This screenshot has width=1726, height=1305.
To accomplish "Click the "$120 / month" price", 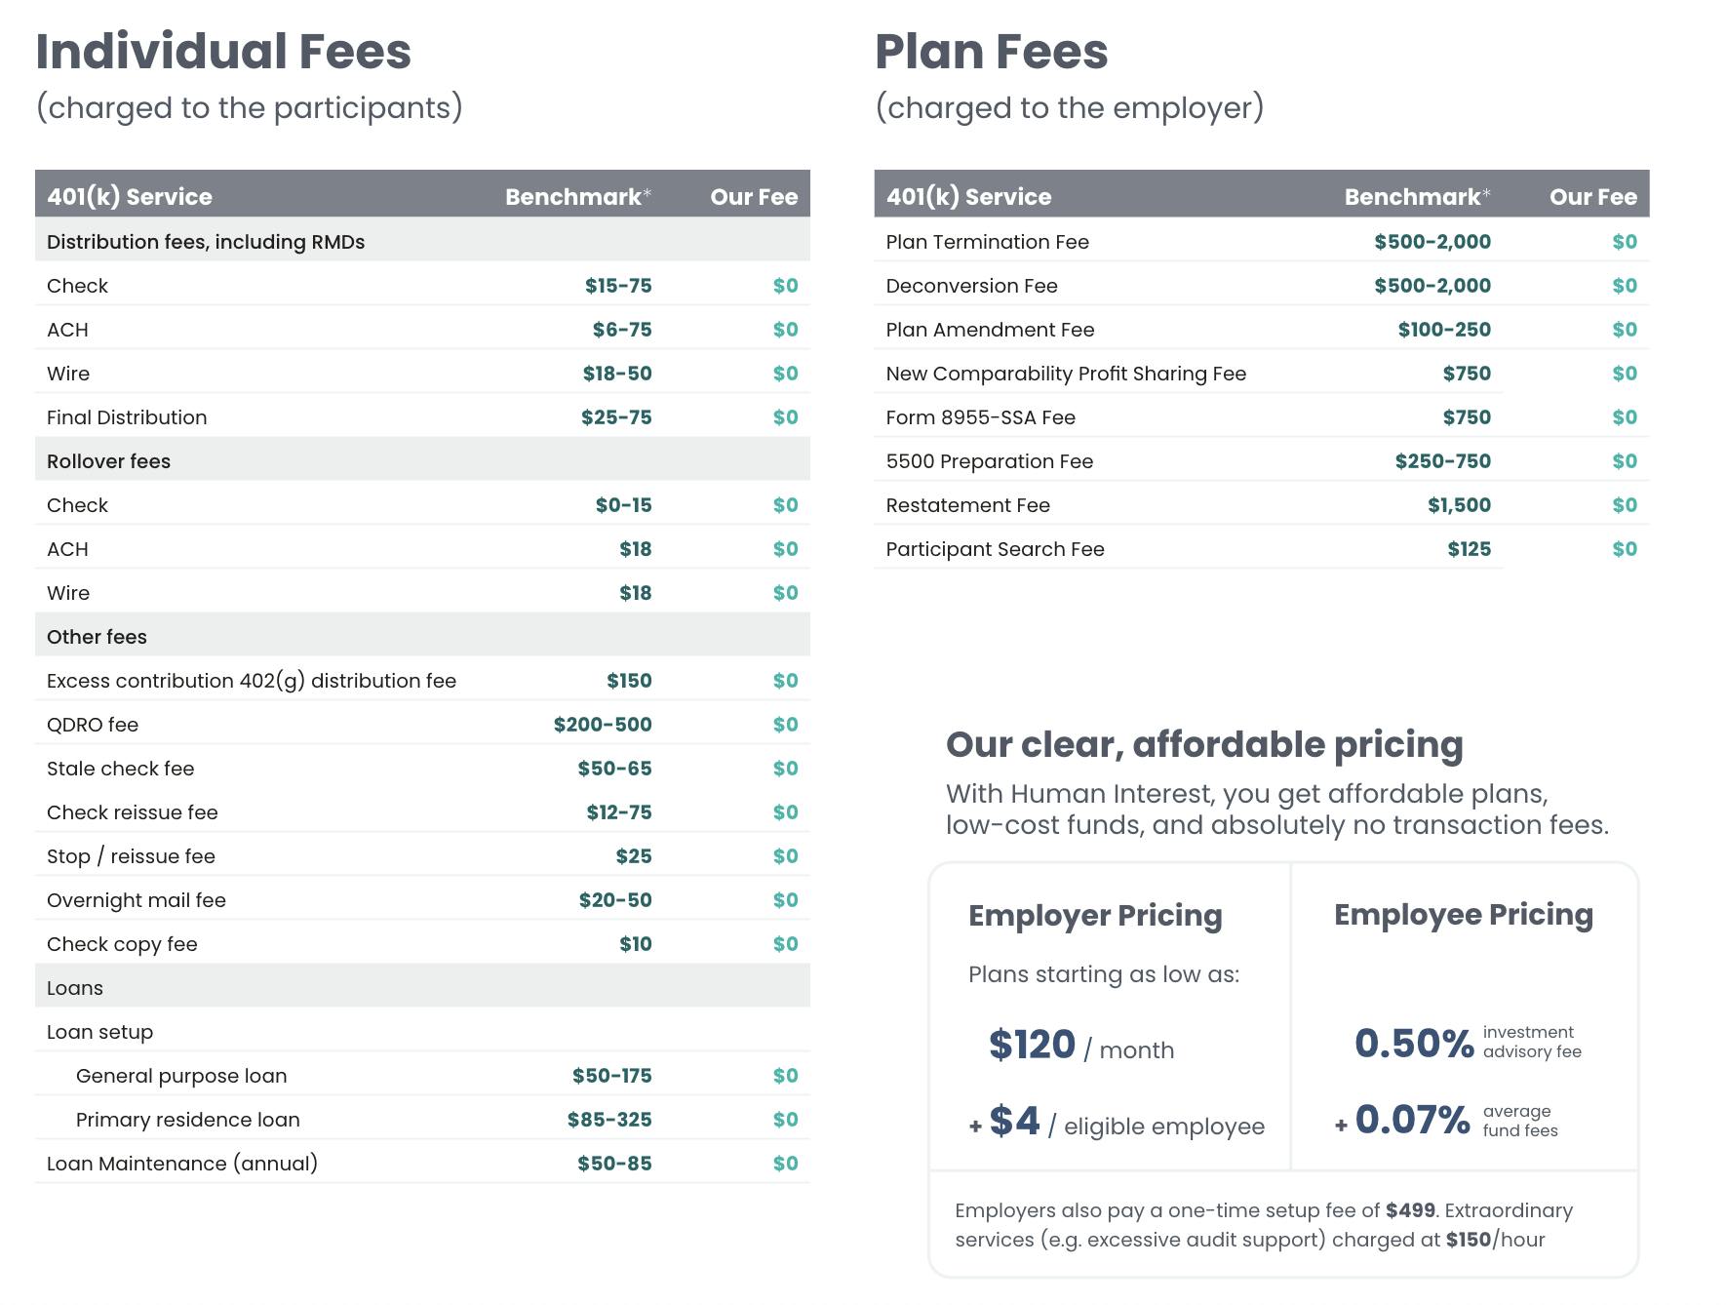I will [1080, 1046].
